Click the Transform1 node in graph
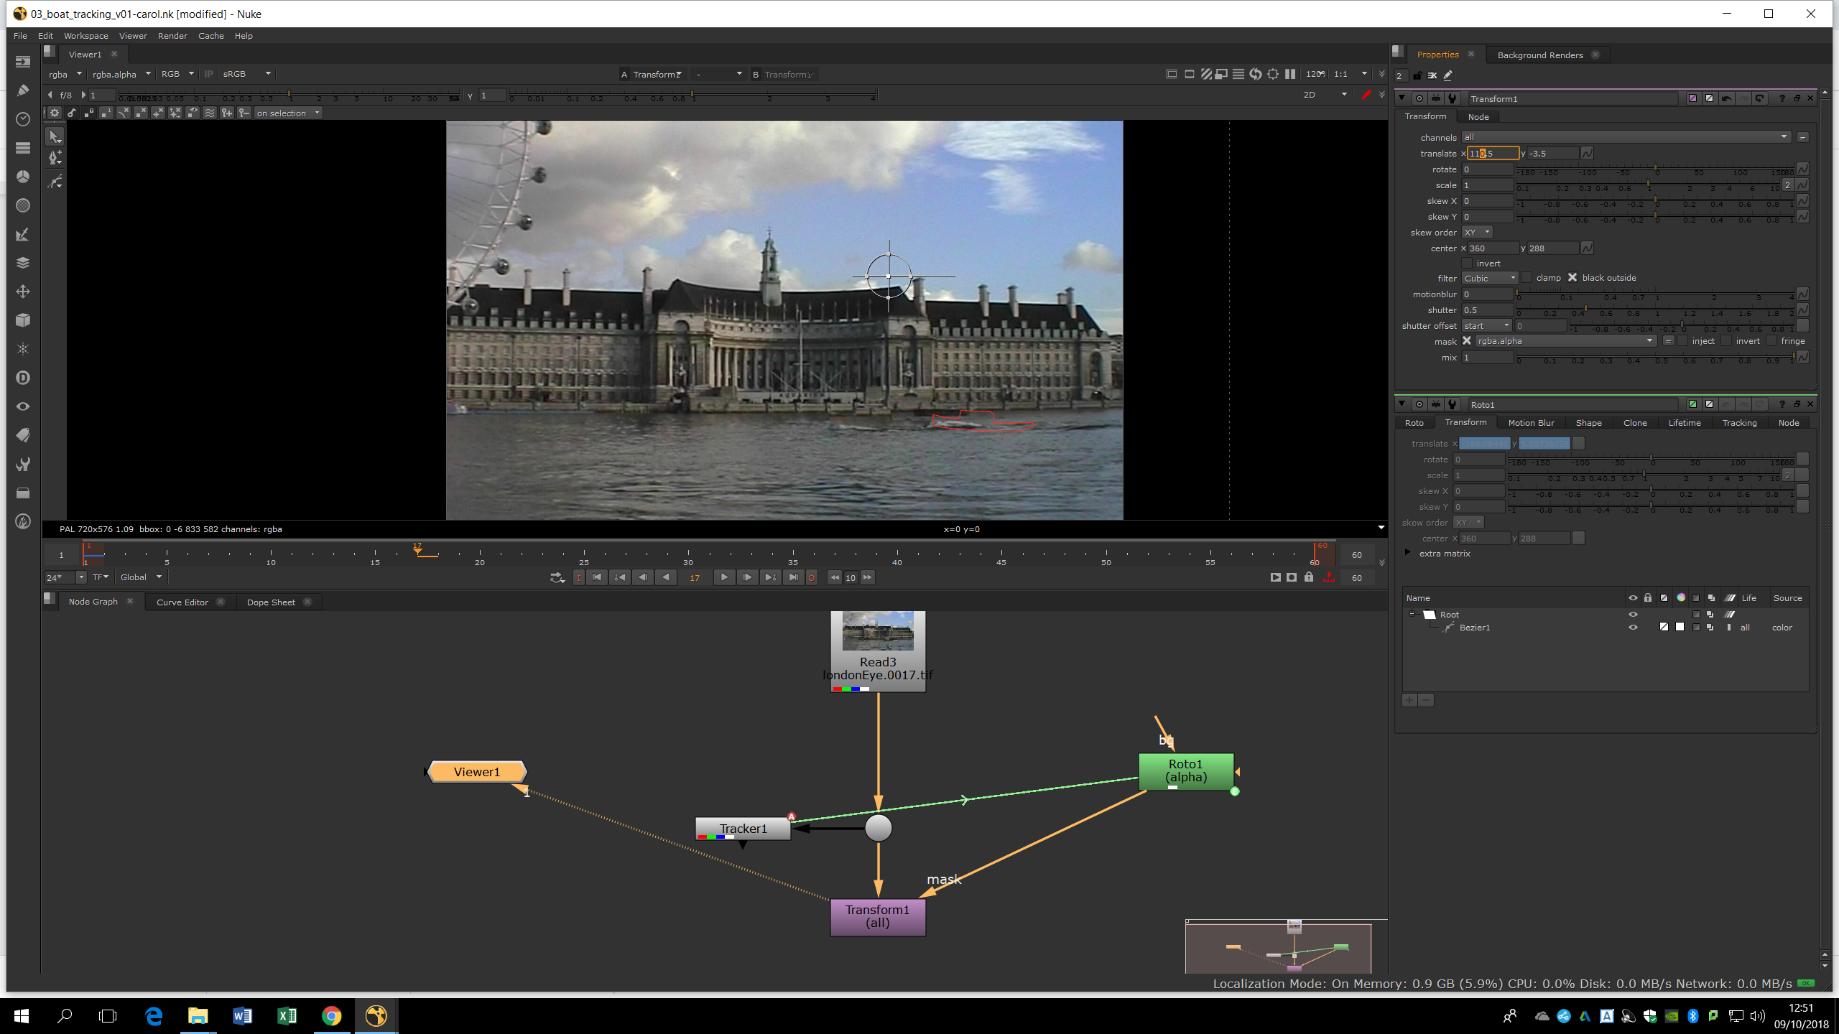 877,916
